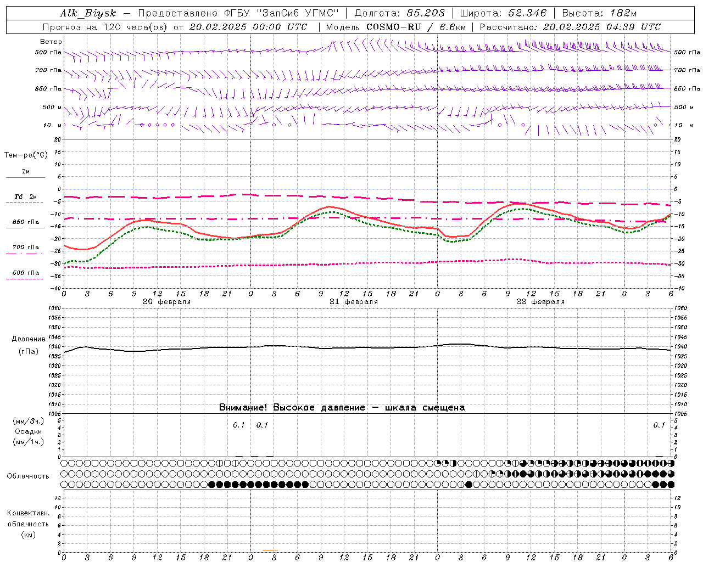Click the 'Ветер' wind panel label
This screenshot has height=562, width=703.
51,42
